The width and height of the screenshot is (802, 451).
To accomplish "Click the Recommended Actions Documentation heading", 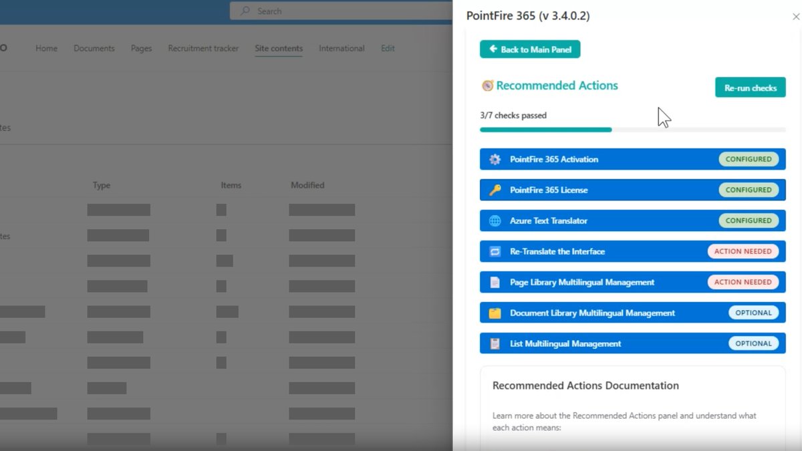I will 585,386.
